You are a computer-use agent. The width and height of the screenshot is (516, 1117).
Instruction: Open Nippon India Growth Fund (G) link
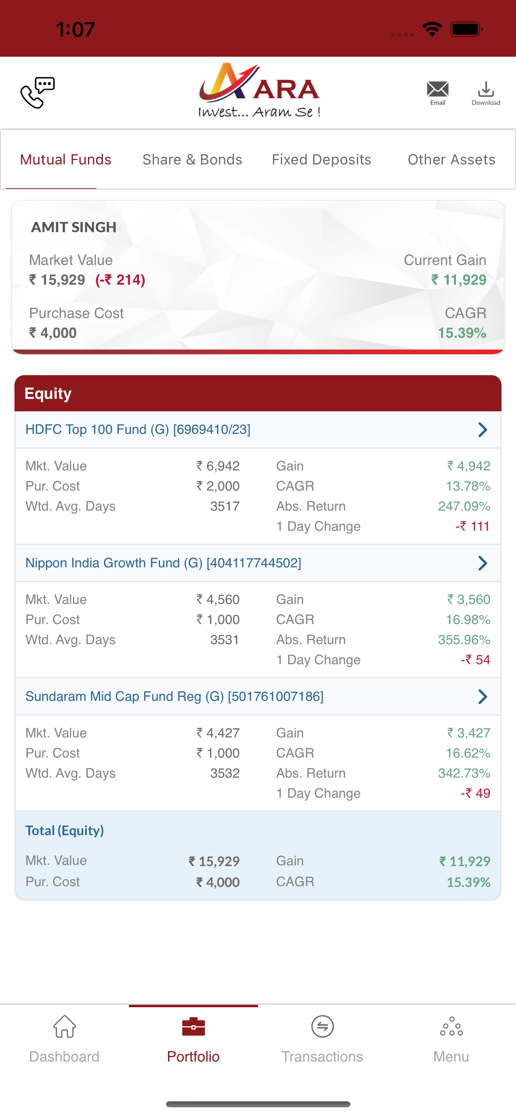[163, 563]
